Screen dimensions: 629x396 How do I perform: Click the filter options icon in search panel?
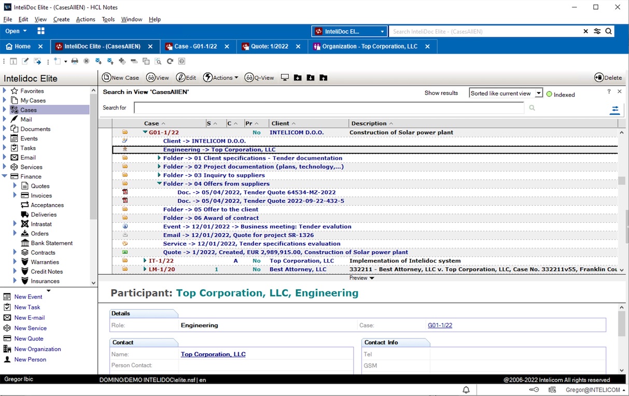point(614,109)
